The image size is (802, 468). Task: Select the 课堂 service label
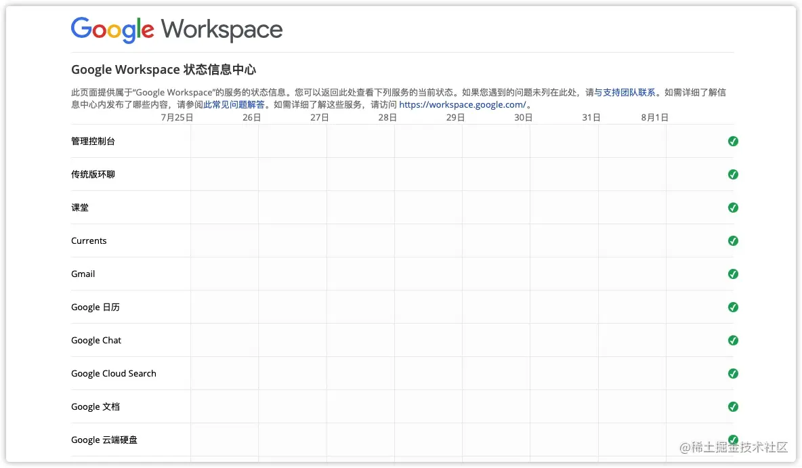click(x=80, y=208)
